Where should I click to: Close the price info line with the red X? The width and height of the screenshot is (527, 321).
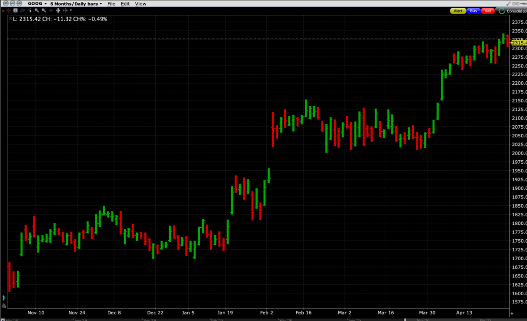tap(11, 19)
